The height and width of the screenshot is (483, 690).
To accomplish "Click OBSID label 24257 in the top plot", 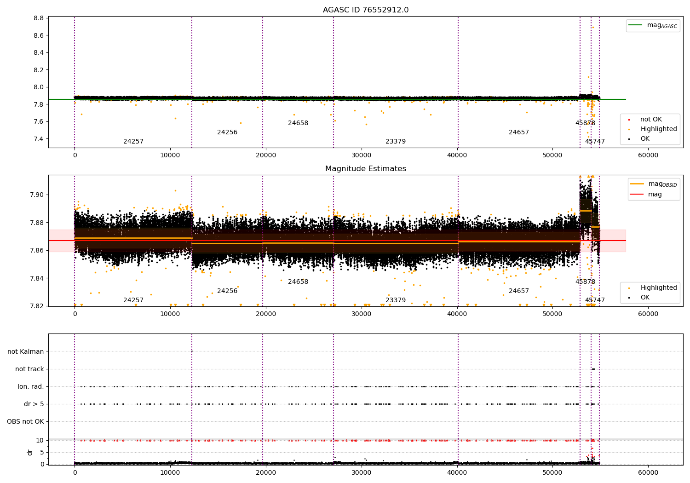I will (x=133, y=142).
